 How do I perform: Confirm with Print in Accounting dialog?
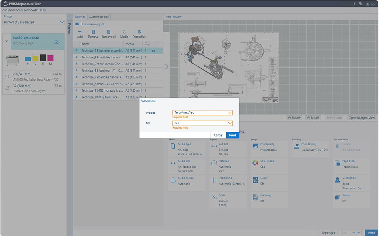[232, 135]
